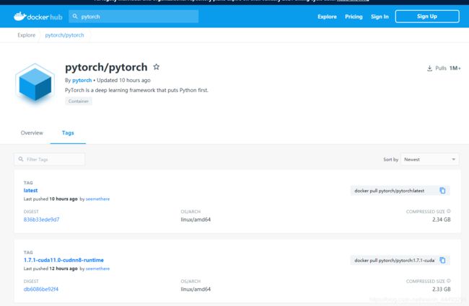Focus the pytorch search box

coord(133,17)
